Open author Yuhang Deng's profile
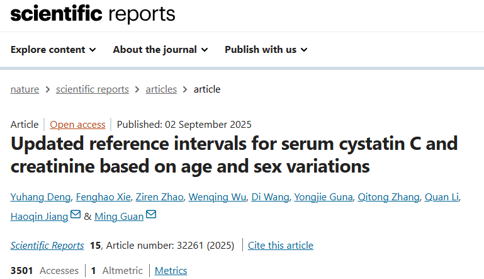 coord(40,198)
